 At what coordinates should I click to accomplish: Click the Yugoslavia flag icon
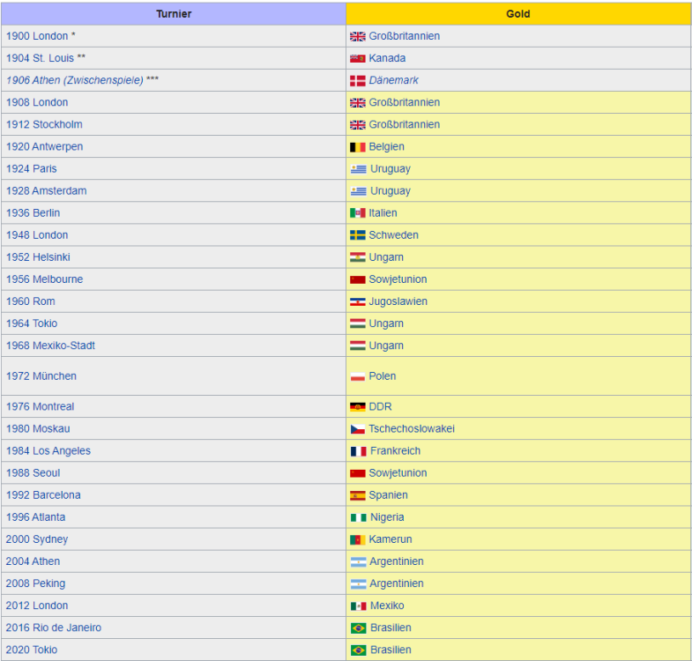(357, 301)
